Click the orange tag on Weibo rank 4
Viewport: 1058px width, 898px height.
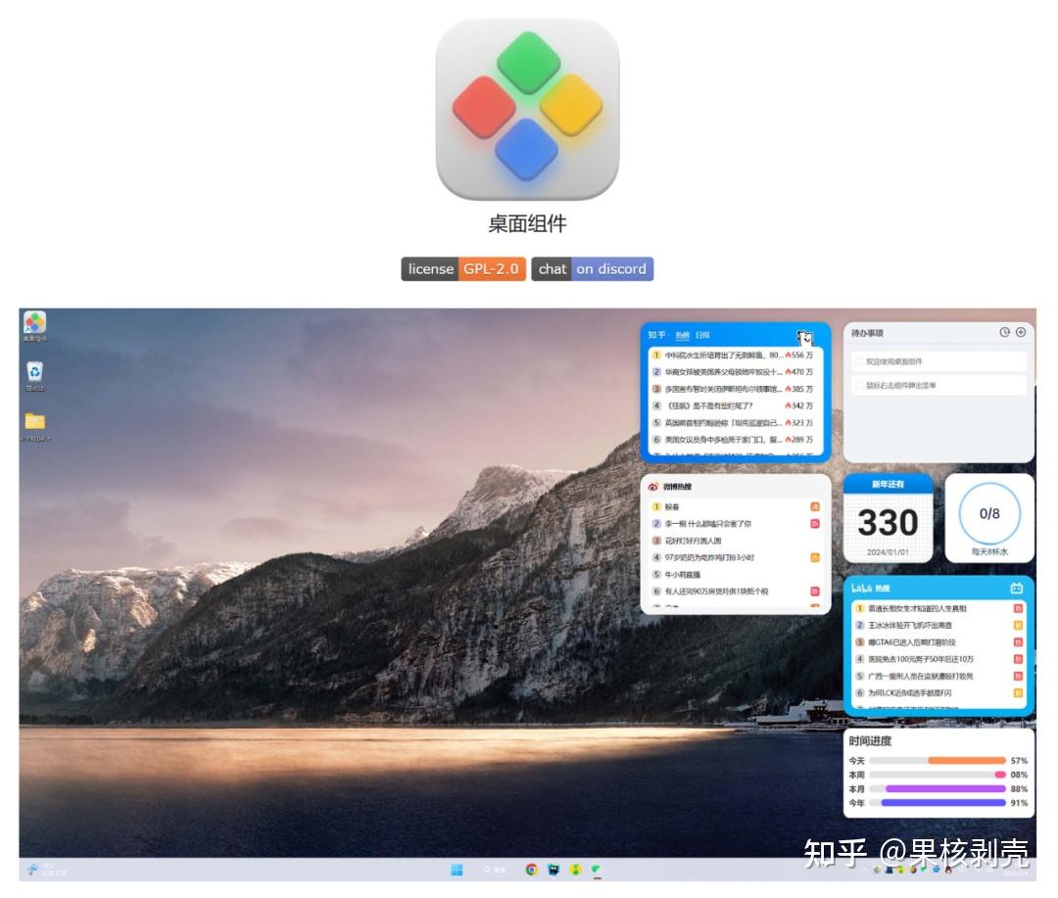pos(815,557)
